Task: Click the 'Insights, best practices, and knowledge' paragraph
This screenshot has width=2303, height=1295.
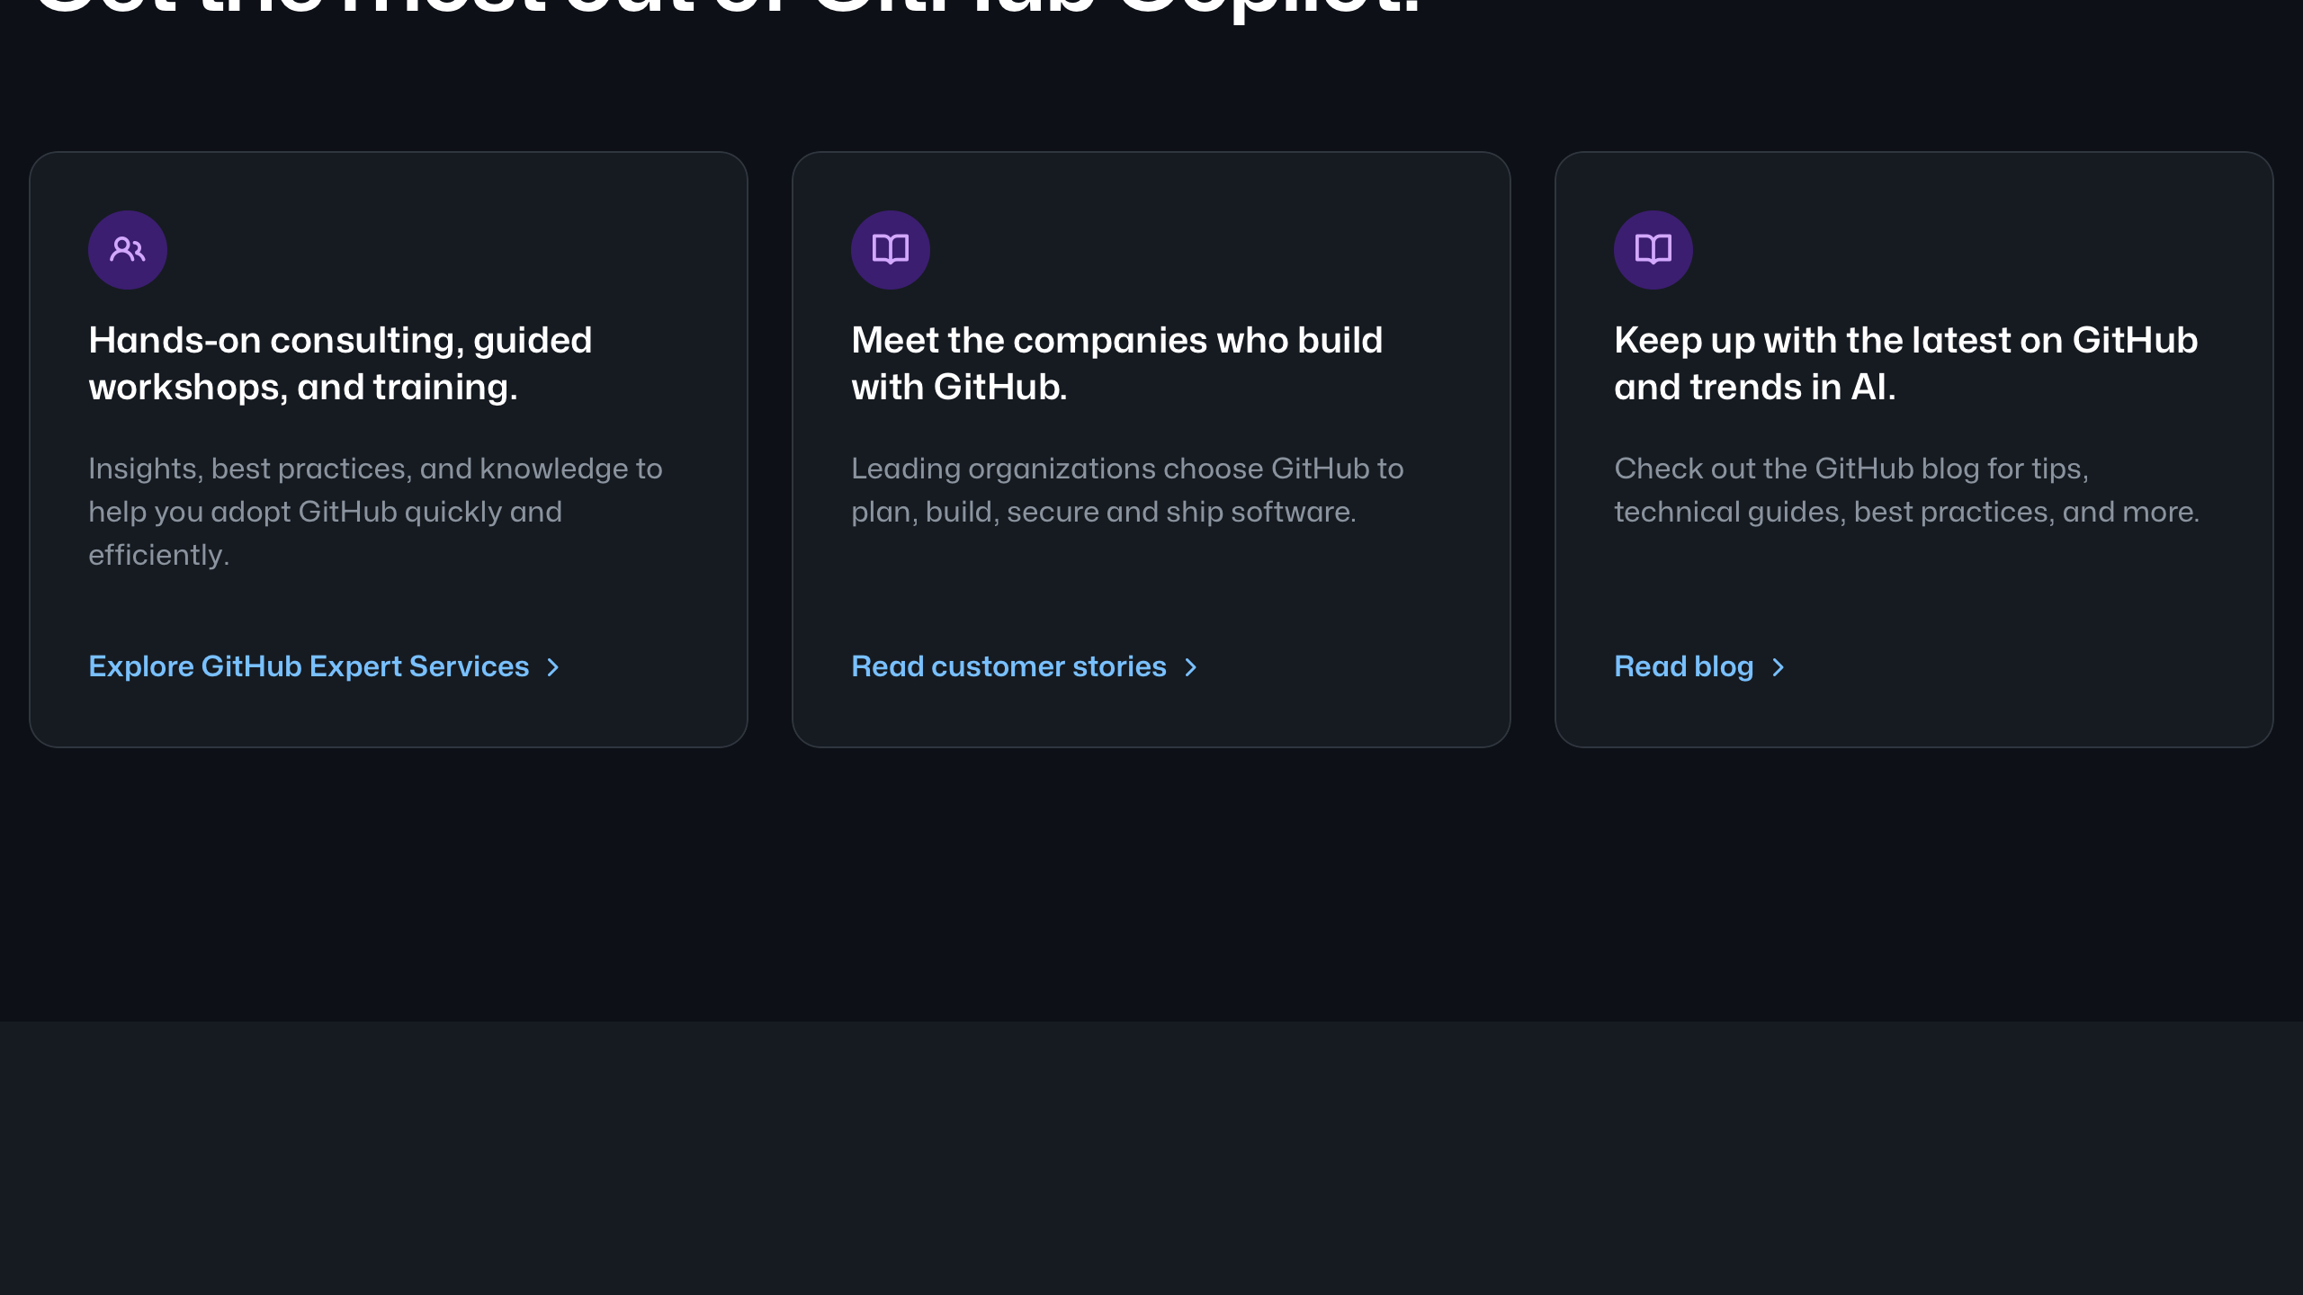Action: (376, 512)
